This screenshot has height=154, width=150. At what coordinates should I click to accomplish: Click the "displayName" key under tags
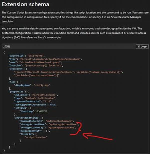pos(22,85)
